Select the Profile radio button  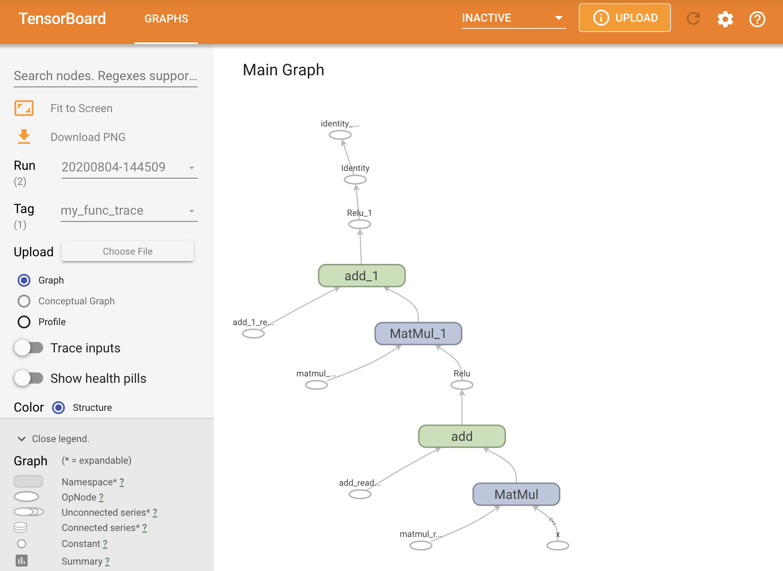[x=24, y=320]
